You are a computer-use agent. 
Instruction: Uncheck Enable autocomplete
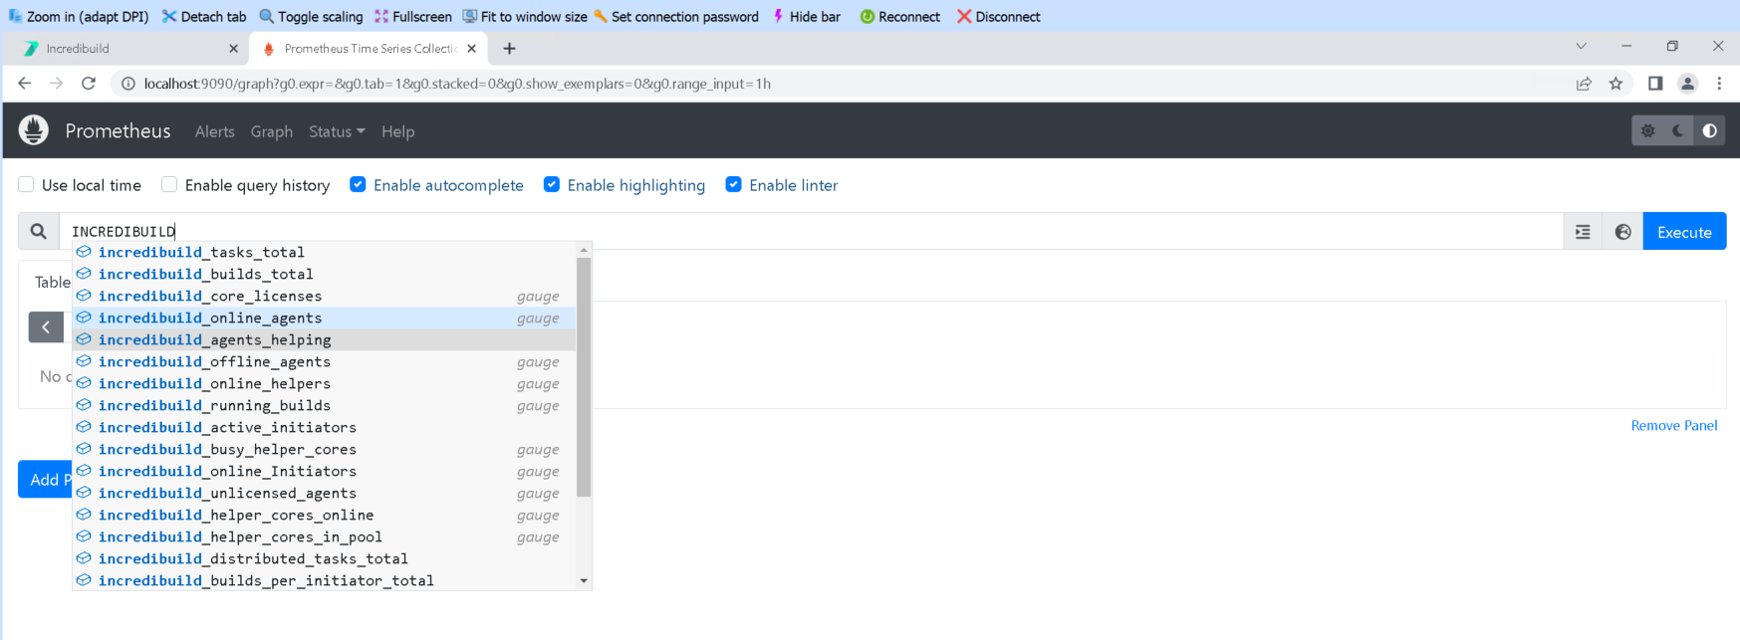(x=358, y=185)
